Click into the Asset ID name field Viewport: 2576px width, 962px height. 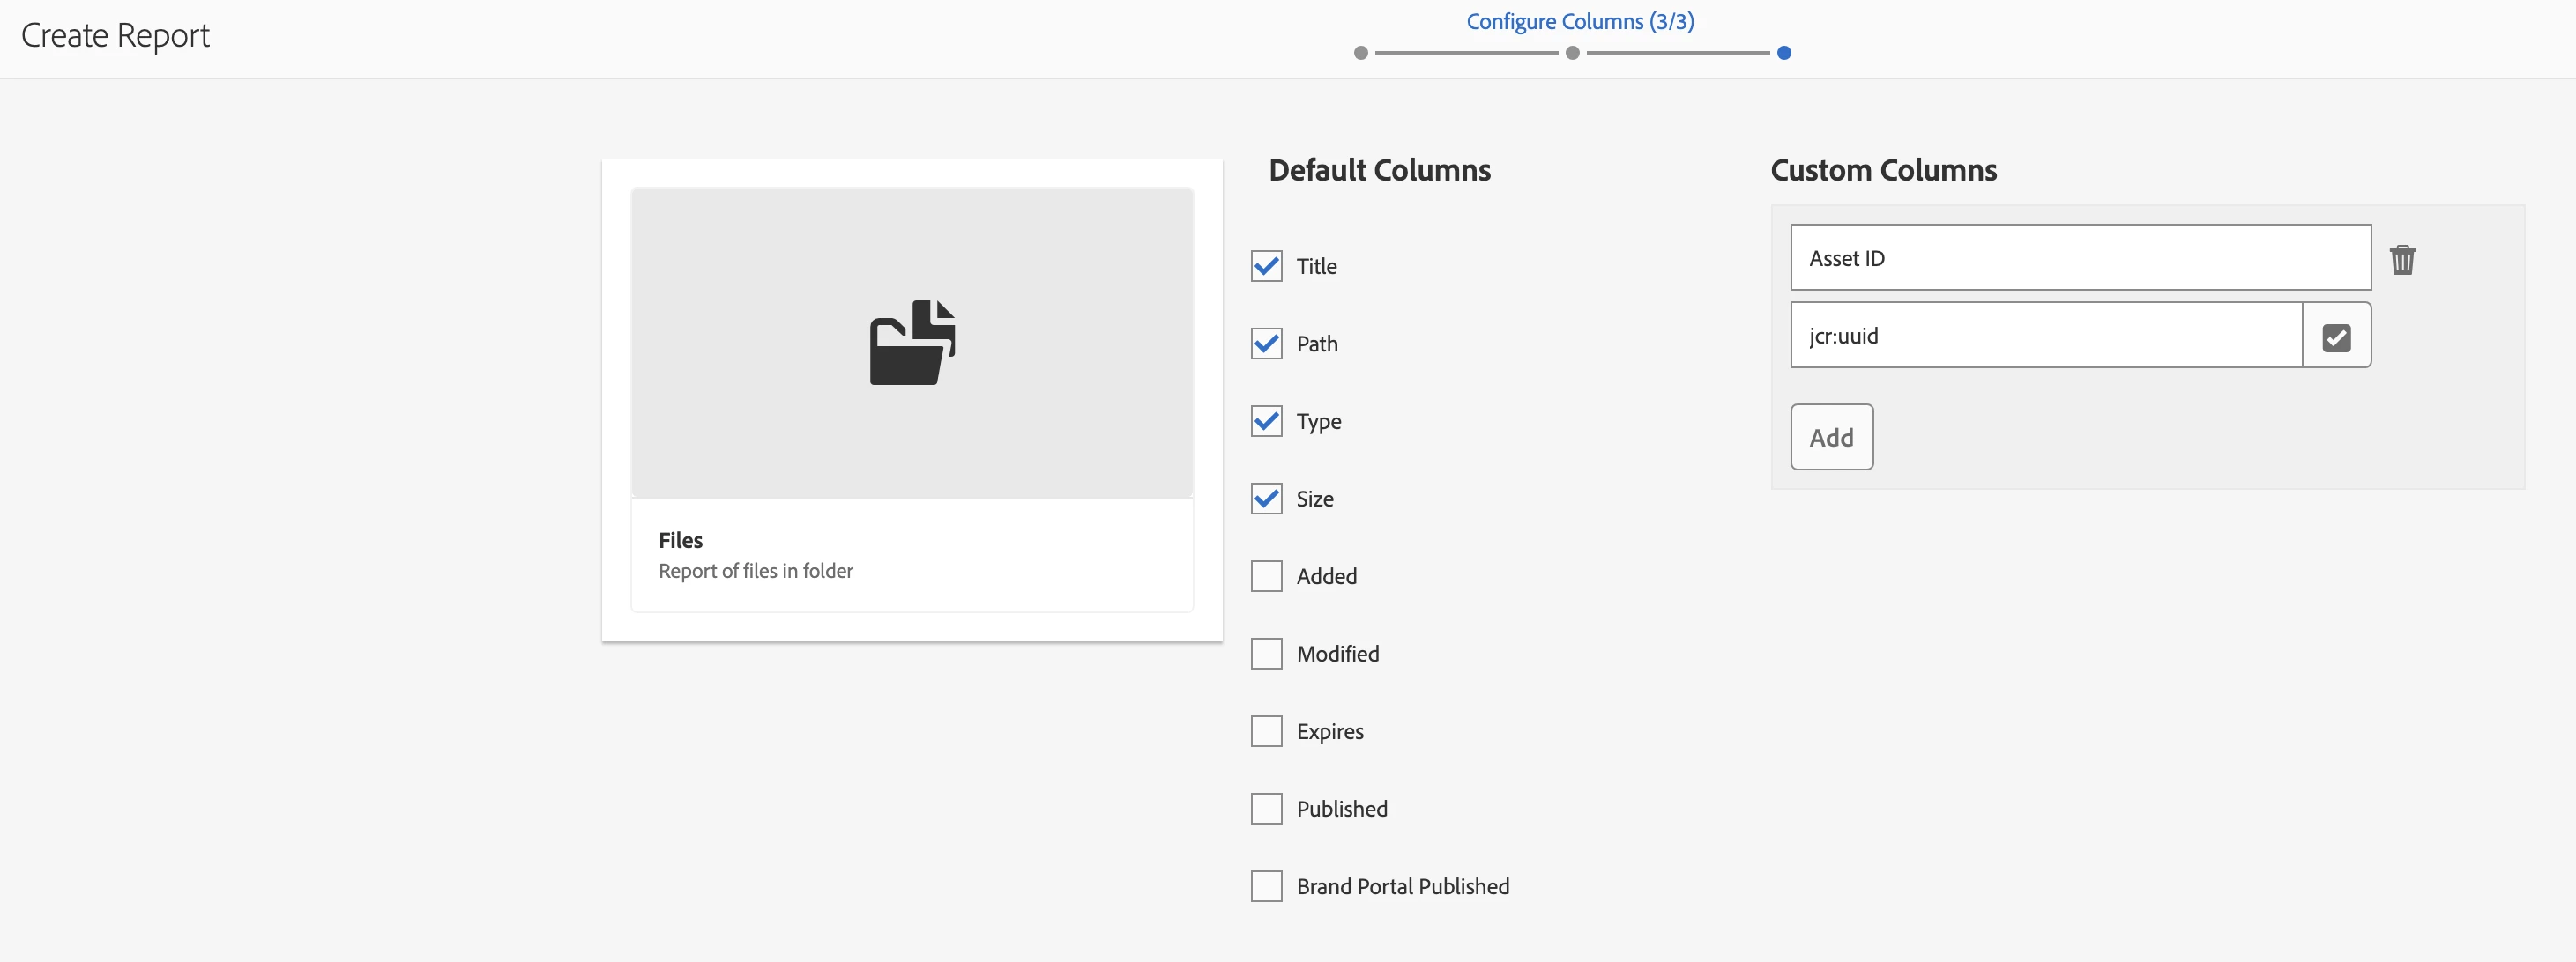point(2080,259)
